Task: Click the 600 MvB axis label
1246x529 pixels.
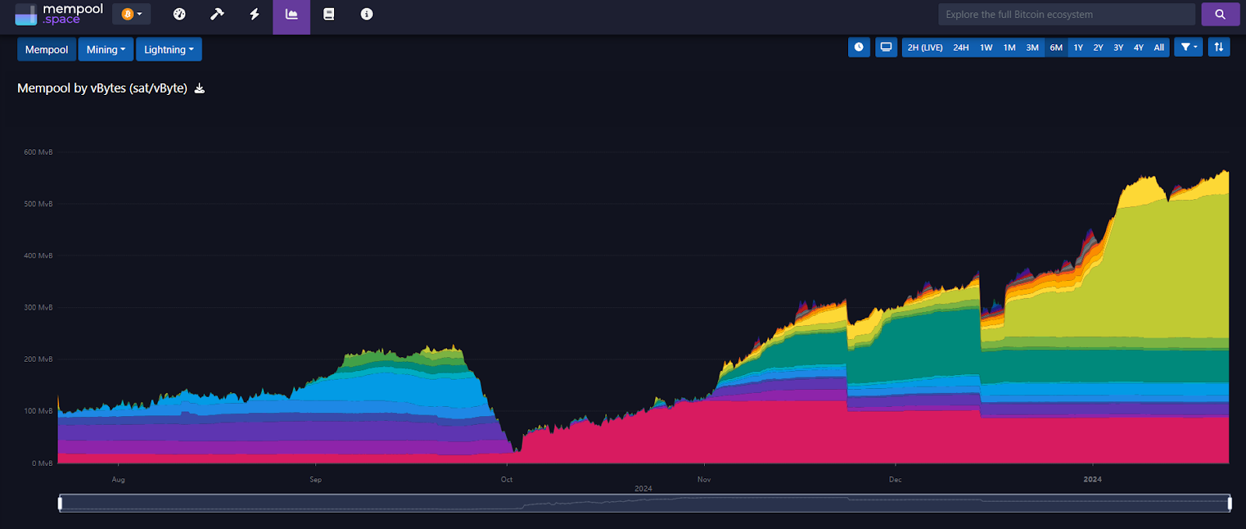Action: [x=38, y=152]
